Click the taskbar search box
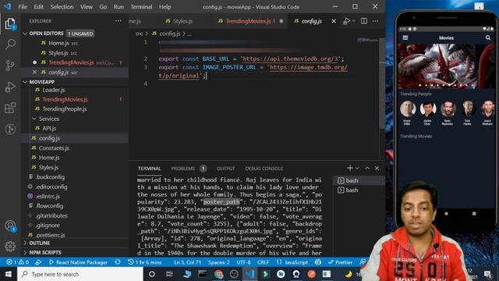Viewport: 499px width, 281px height. [x=80, y=274]
